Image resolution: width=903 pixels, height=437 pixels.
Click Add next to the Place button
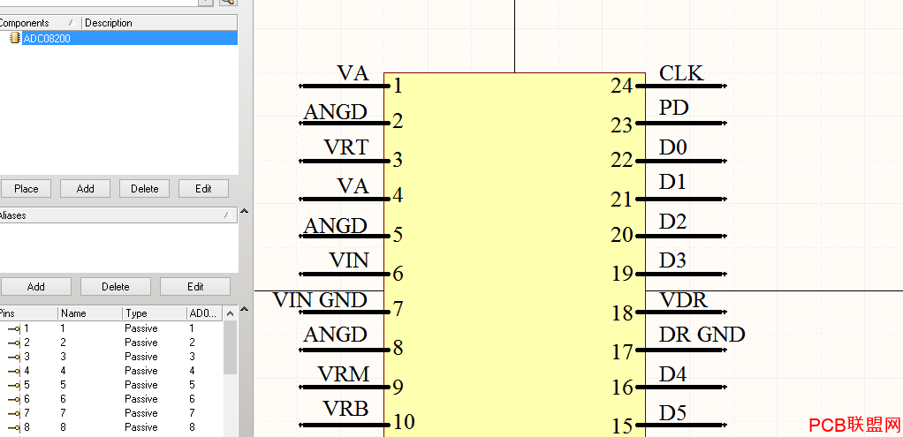coord(85,189)
